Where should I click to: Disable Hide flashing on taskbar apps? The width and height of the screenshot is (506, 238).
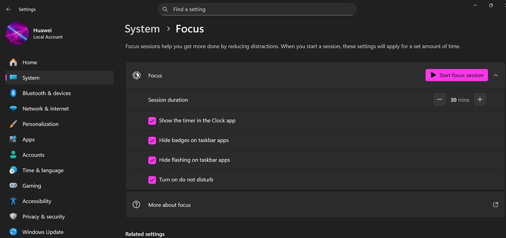152,160
